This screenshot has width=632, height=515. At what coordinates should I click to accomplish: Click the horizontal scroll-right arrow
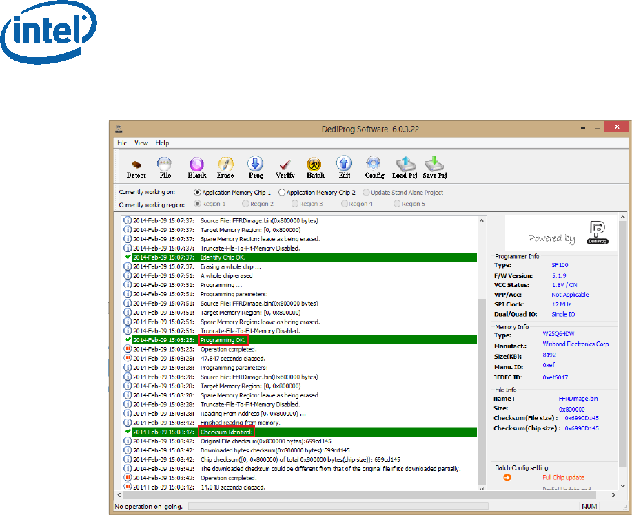click(613, 495)
